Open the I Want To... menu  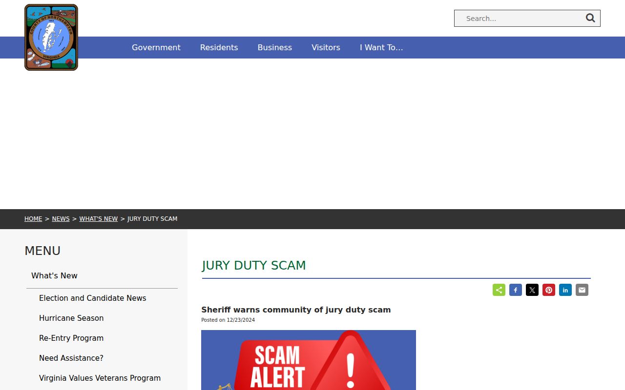[381, 47]
